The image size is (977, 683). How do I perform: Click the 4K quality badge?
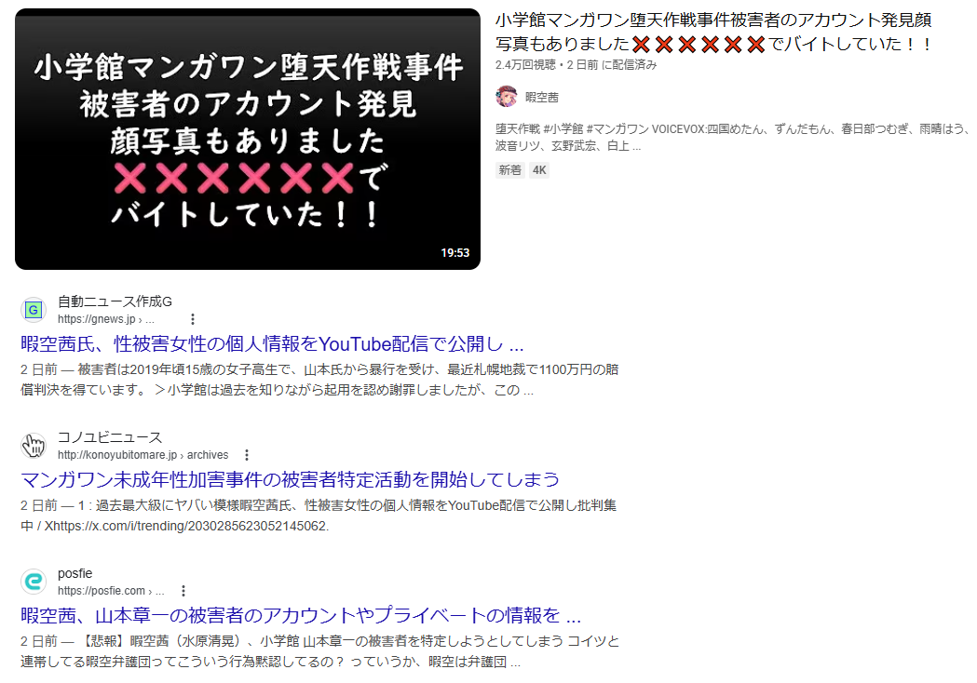539,170
